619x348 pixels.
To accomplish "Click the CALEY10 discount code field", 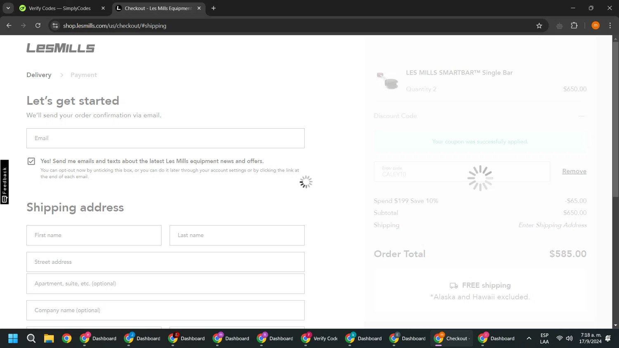I will (462, 172).
